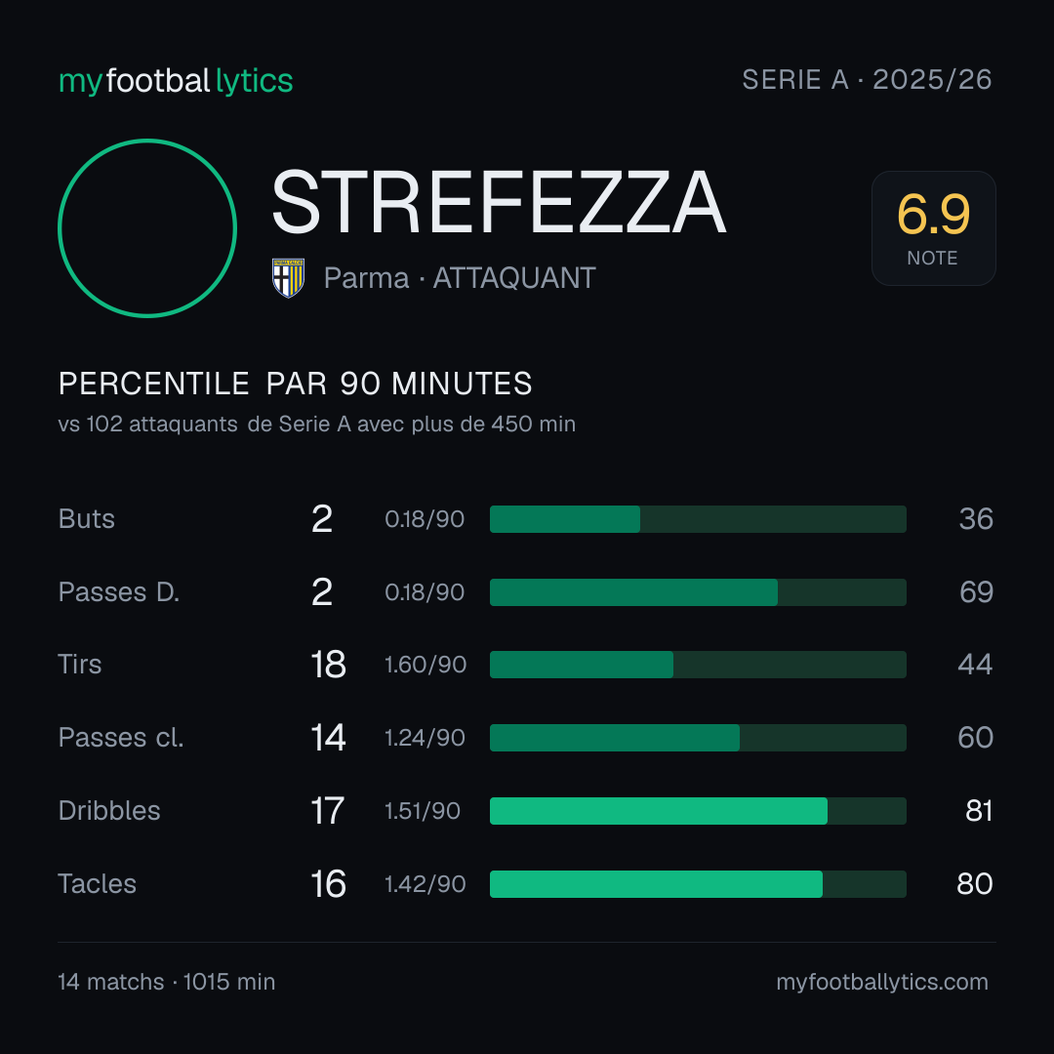Click the Tirs count 18
The height and width of the screenshot is (1054, 1054).
(328, 665)
